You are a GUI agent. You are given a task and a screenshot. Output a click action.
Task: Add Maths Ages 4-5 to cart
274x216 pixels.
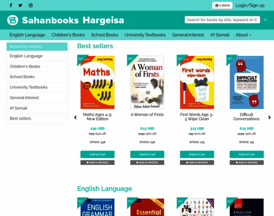pyautogui.click(x=97, y=154)
